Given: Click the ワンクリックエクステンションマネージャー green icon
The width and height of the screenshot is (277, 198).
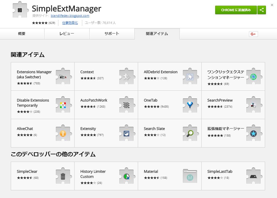Looking at the screenshot, I should (x=254, y=76).
